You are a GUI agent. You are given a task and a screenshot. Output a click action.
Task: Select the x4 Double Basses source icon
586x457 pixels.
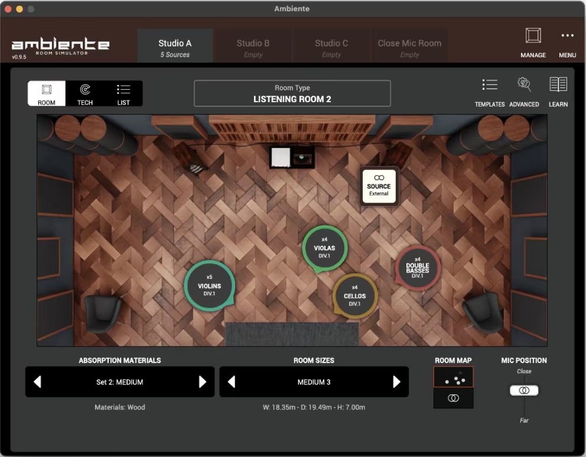tap(418, 268)
